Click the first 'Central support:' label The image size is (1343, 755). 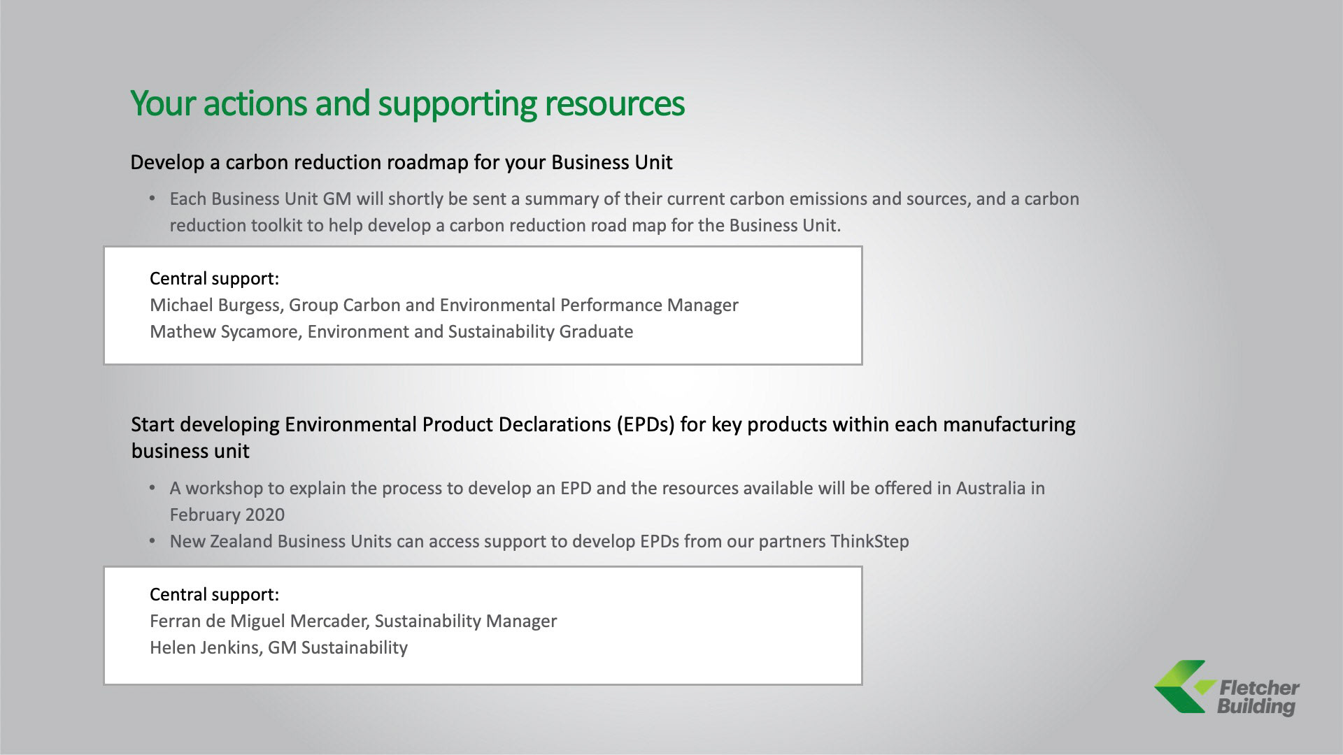(x=214, y=279)
